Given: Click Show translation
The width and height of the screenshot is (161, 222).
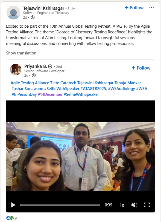Looking at the screenshot, I should coord(21,53).
